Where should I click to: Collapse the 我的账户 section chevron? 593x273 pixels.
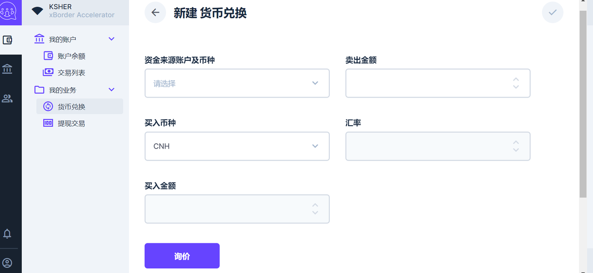[111, 38]
